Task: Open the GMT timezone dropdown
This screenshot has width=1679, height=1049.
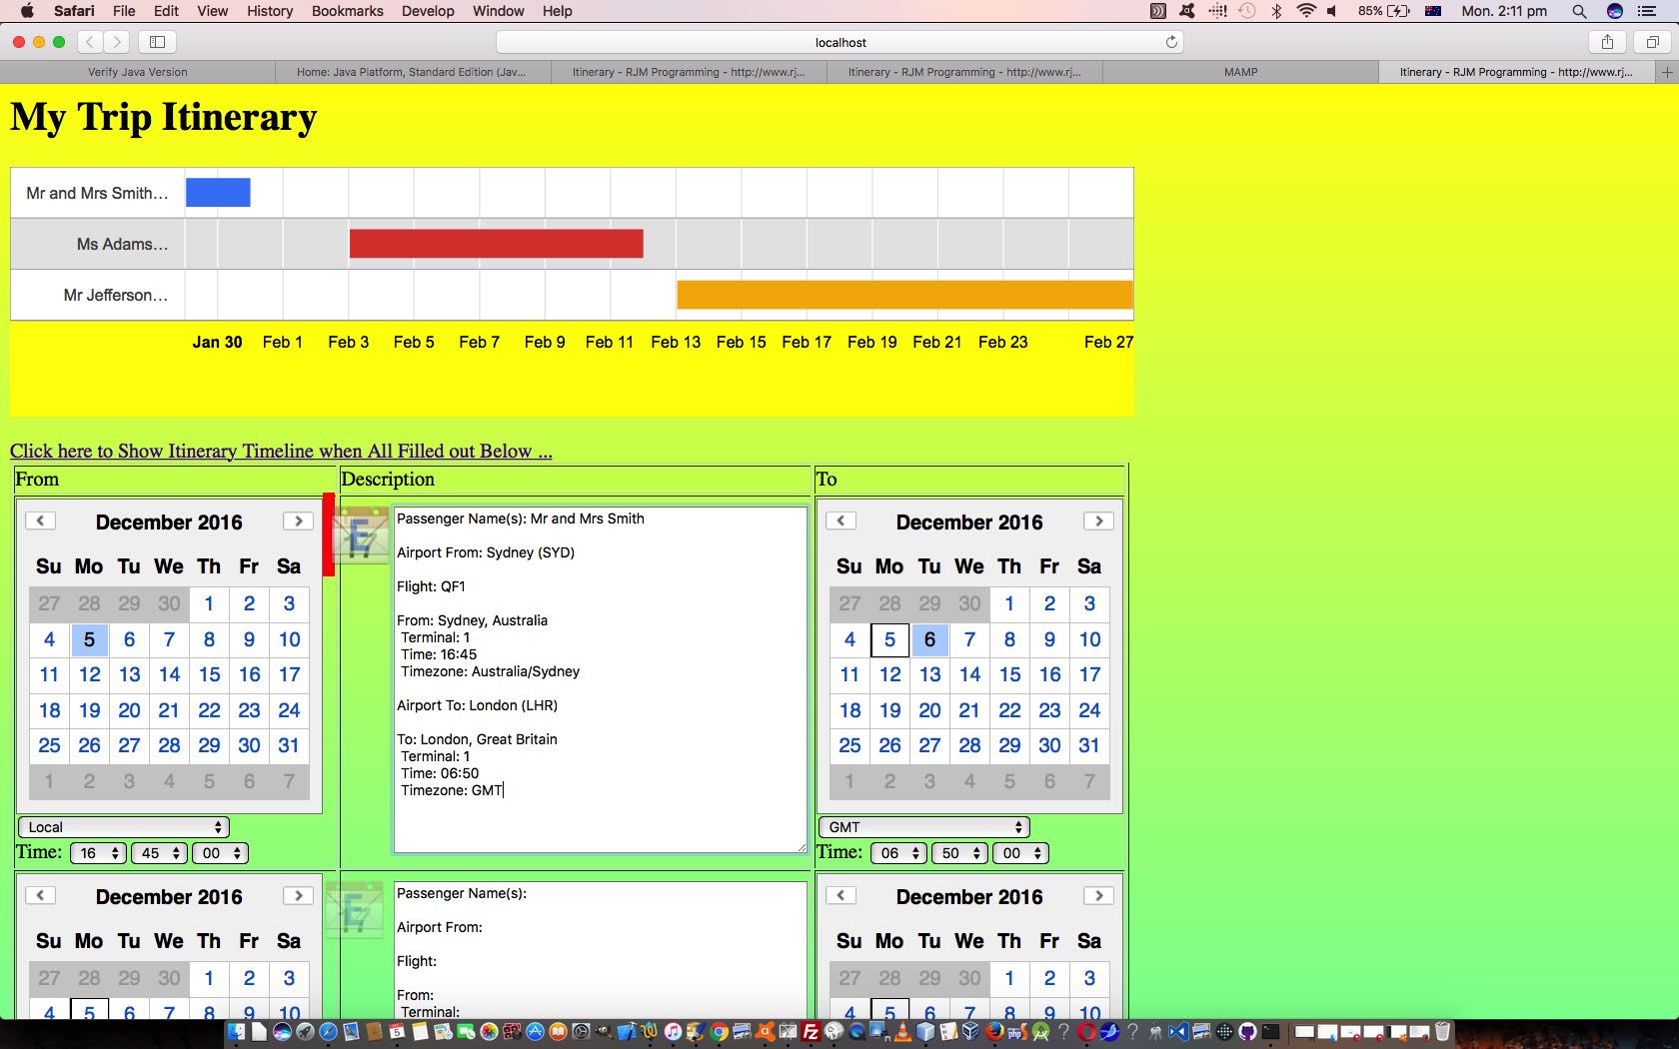Action: point(924,827)
